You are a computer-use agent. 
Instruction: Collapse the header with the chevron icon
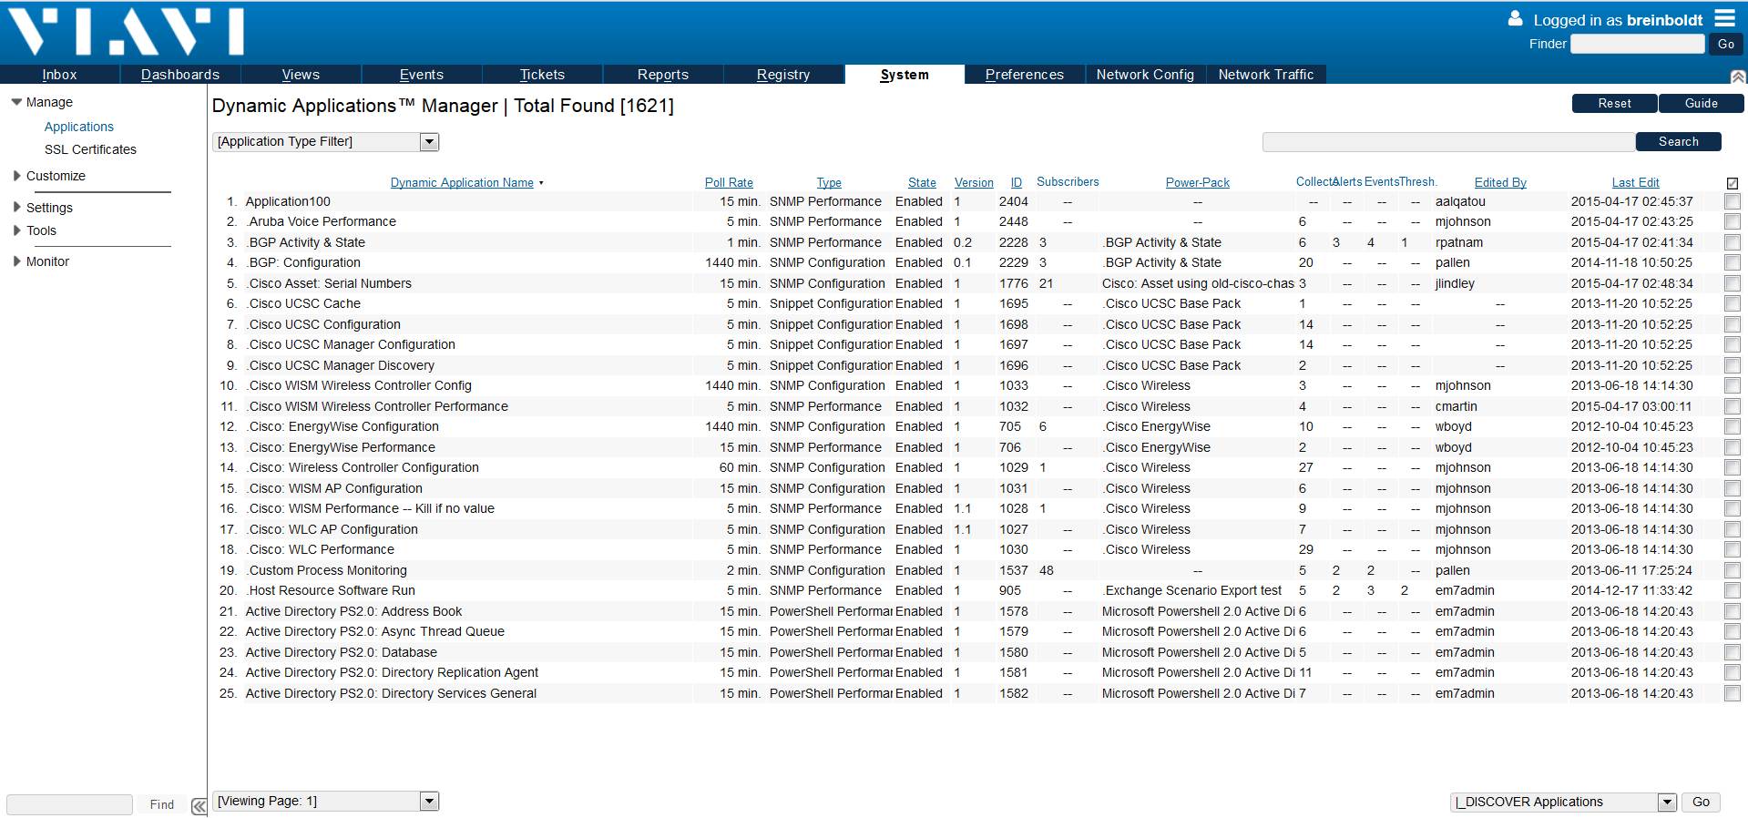tap(1738, 77)
